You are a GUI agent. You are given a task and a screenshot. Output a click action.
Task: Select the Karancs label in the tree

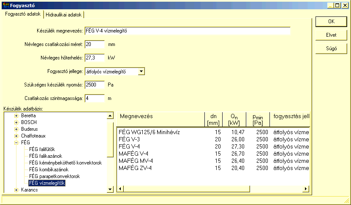[30, 190]
